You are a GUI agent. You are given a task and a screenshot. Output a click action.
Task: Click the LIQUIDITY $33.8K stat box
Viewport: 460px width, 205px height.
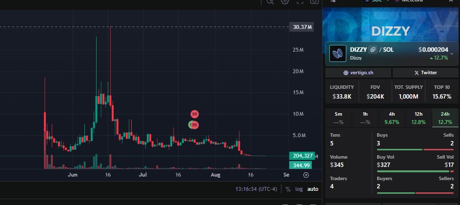342,92
